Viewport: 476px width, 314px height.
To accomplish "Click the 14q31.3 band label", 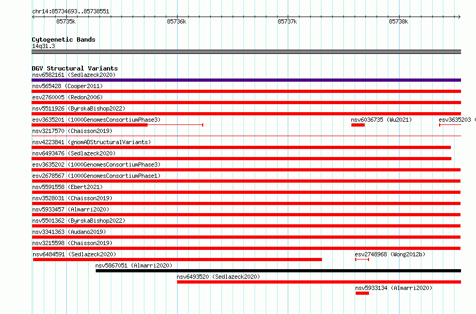I will pos(43,46).
